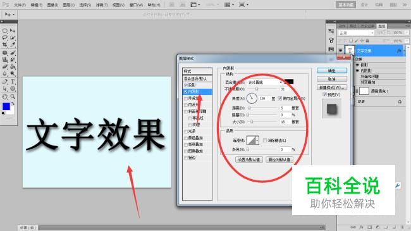This screenshot has height=231, width=411.
Task: Select the Quick Selection tool
Action: pyautogui.click(x=13, y=38)
